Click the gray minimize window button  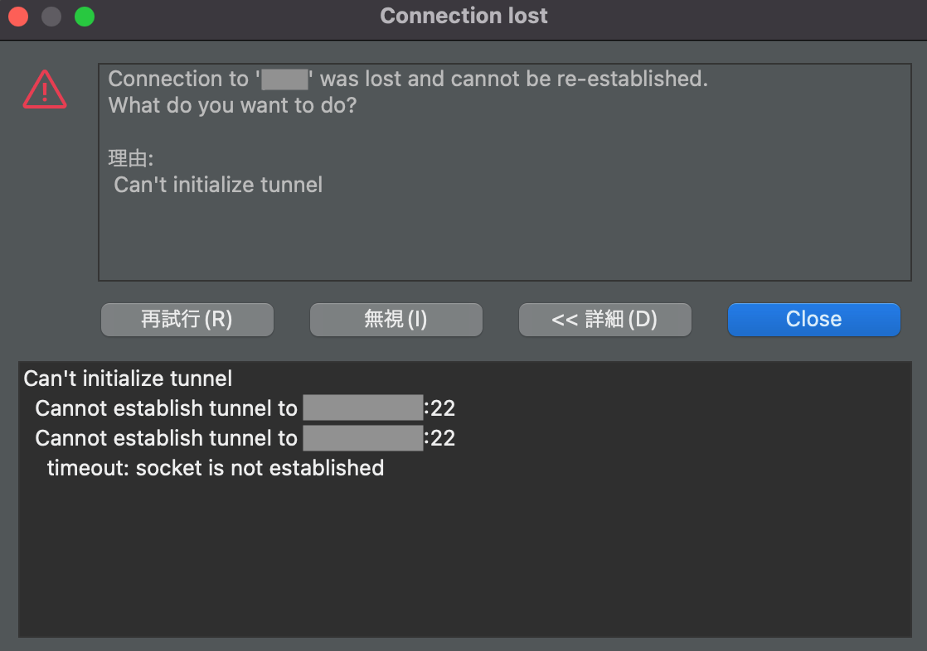(51, 17)
